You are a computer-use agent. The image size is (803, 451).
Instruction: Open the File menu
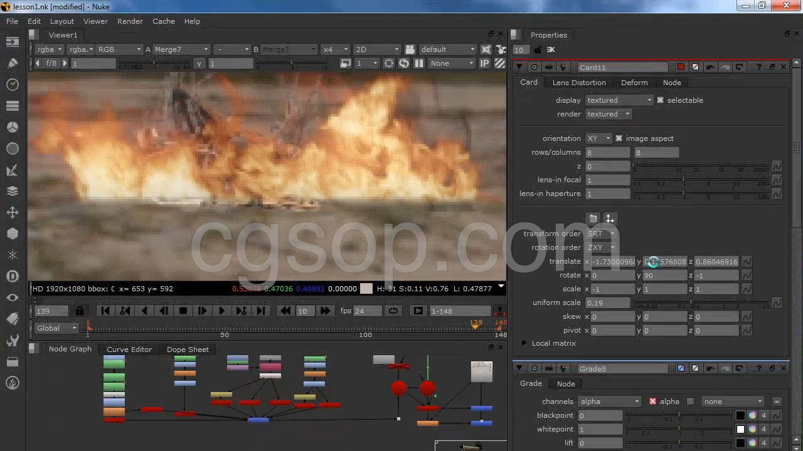click(x=12, y=21)
